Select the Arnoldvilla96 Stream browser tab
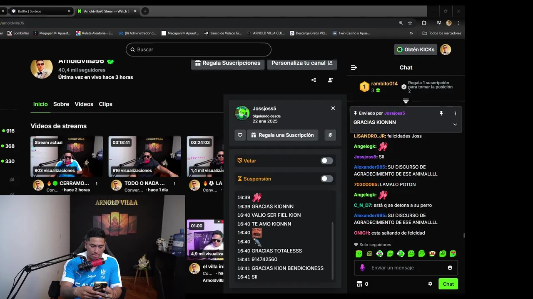The width and height of the screenshot is (533, 299). [106, 11]
